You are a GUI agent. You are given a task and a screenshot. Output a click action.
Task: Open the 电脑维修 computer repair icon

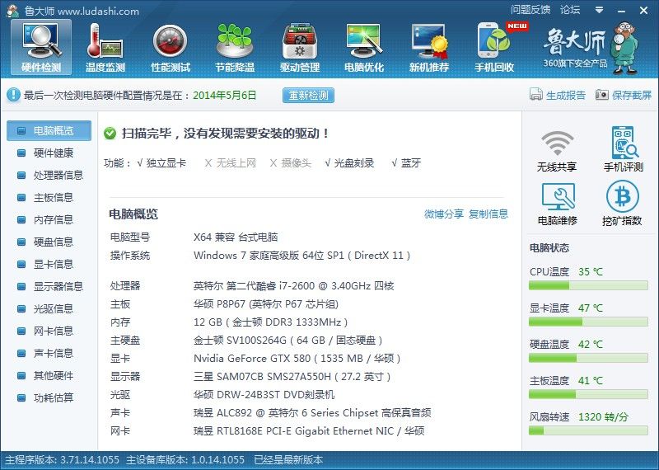(x=557, y=203)
